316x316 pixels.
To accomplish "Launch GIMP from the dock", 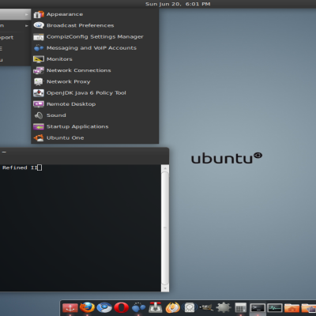I will [x=206, y=307].
